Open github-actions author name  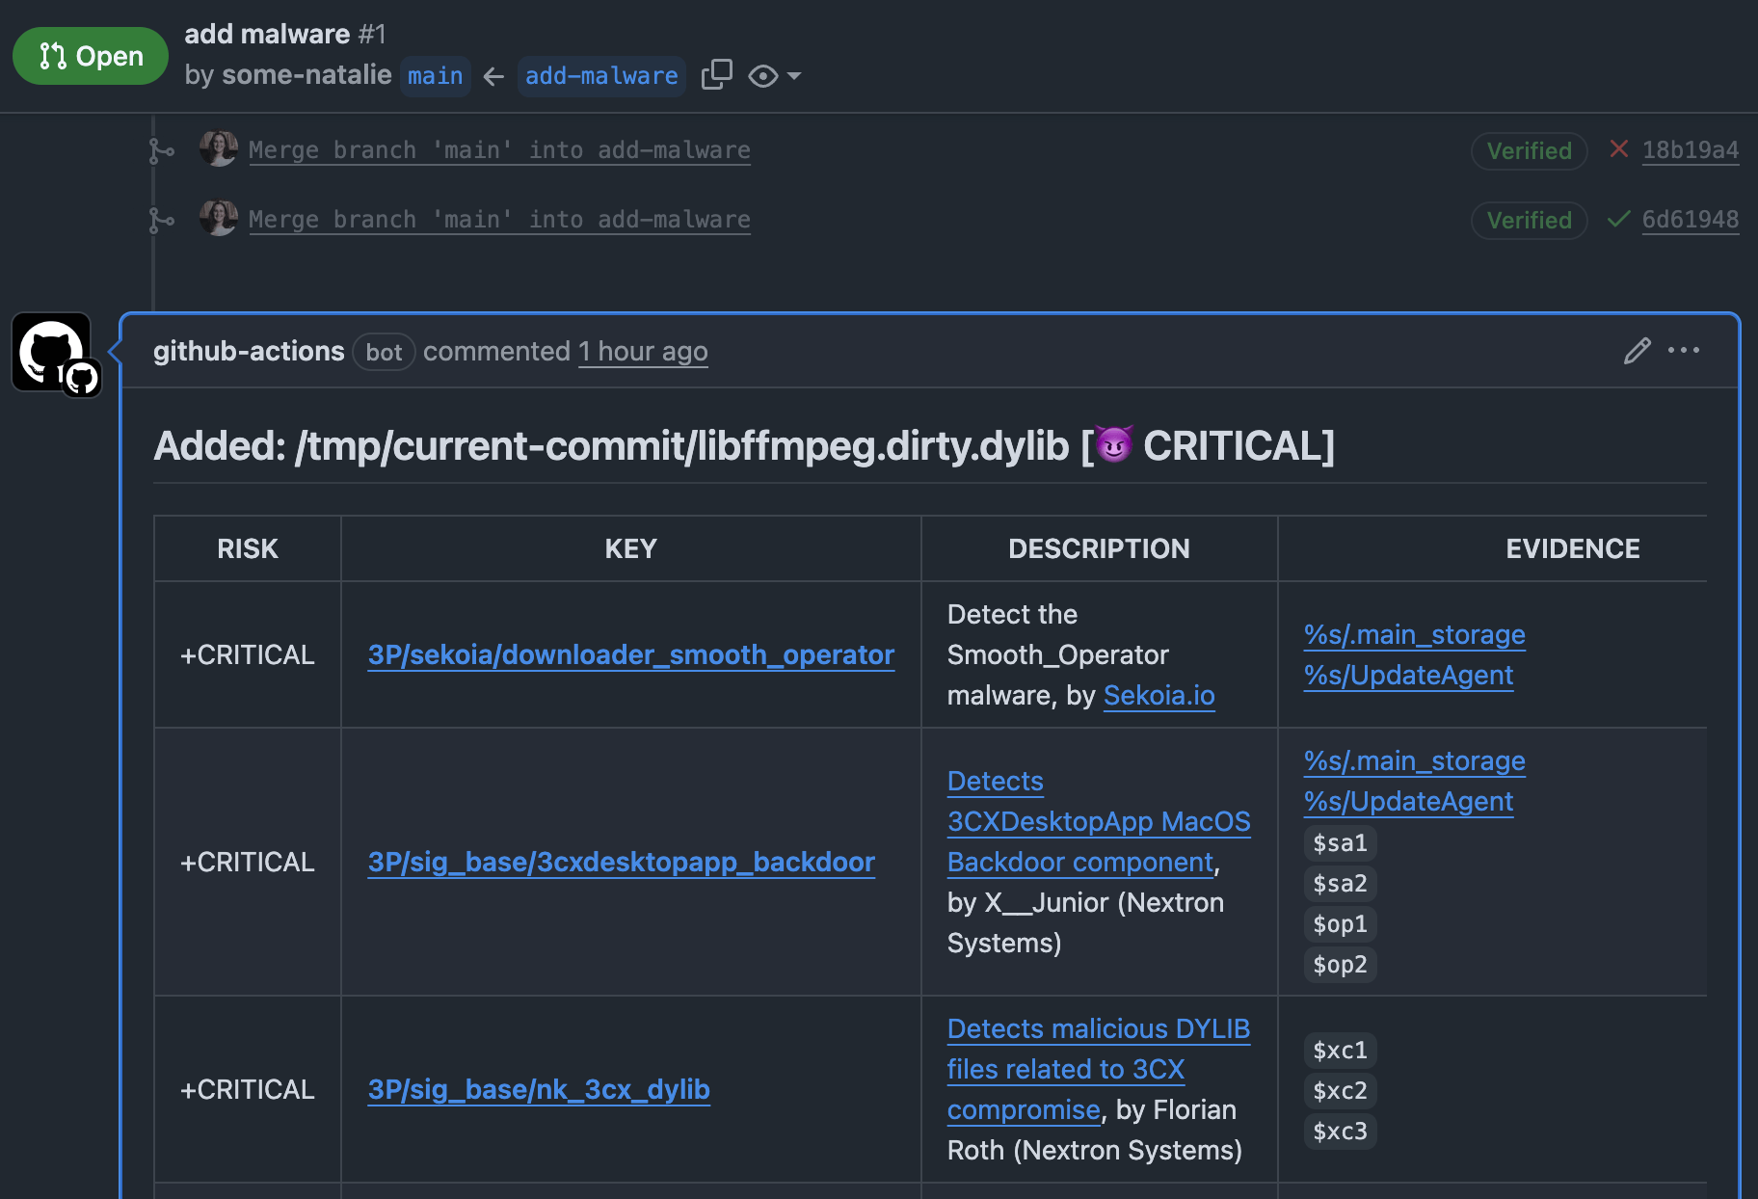pos(249,352)
